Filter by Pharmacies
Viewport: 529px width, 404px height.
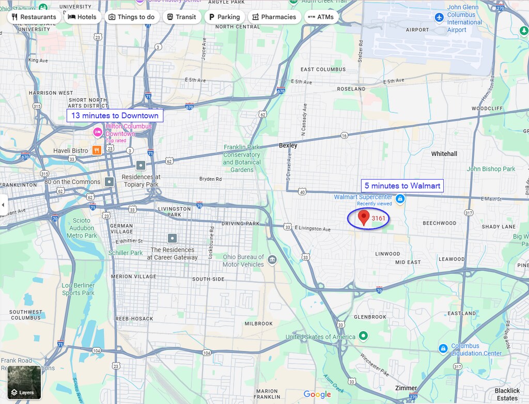(x=274, y=17)
